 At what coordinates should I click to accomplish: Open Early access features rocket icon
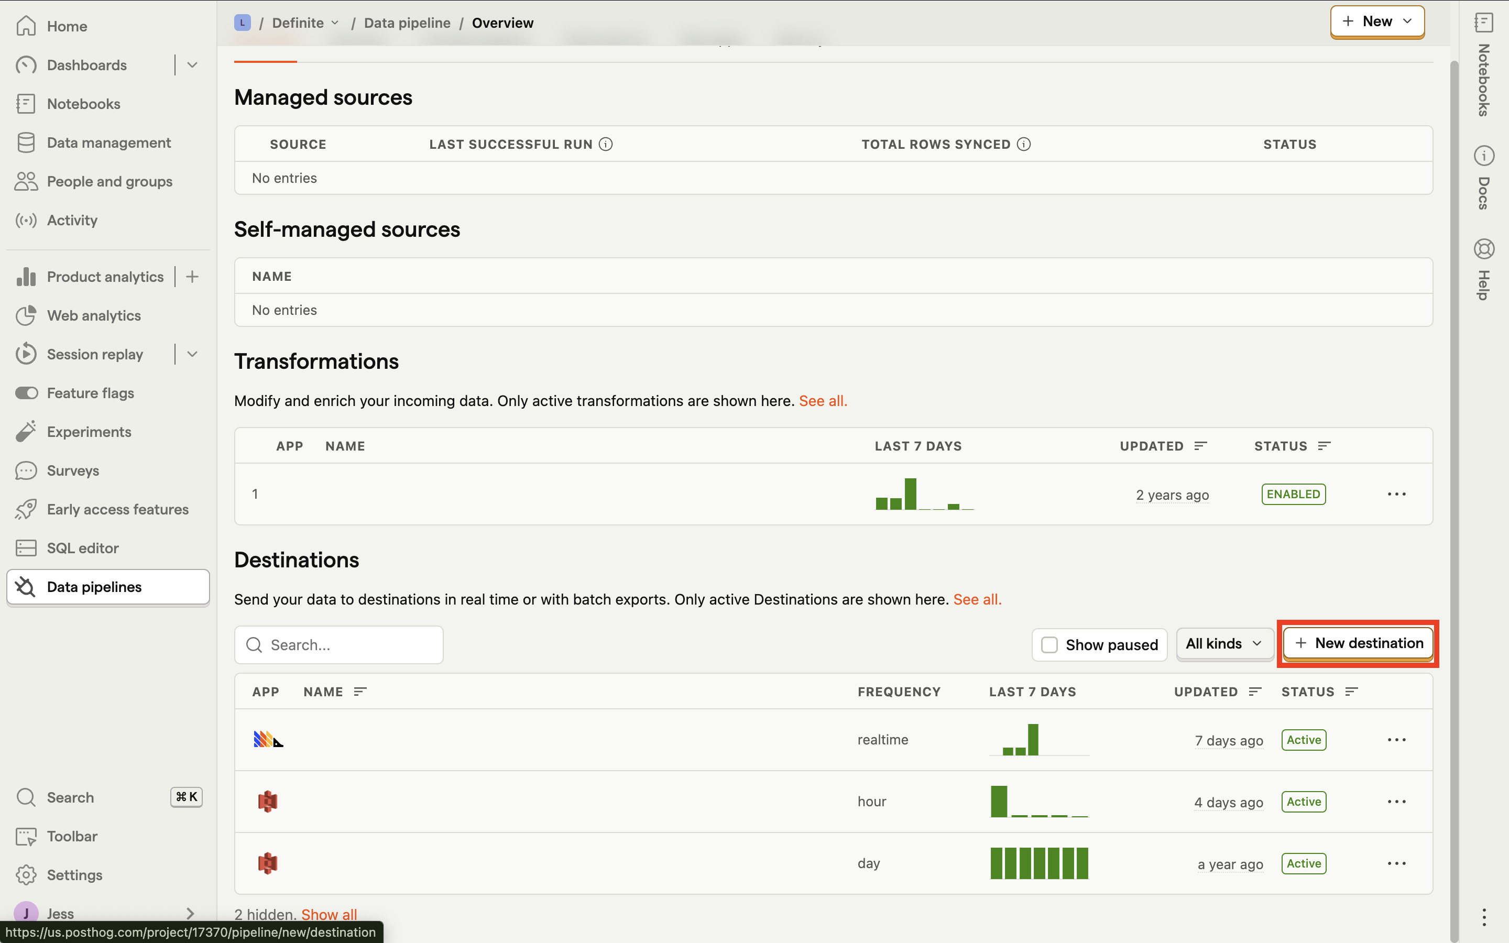(26, 509)
